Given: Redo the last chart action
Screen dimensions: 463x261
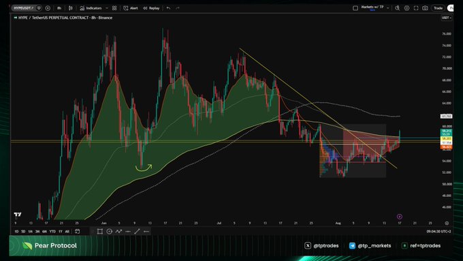Looking at the screenshot, I should [x=178, y=8].
